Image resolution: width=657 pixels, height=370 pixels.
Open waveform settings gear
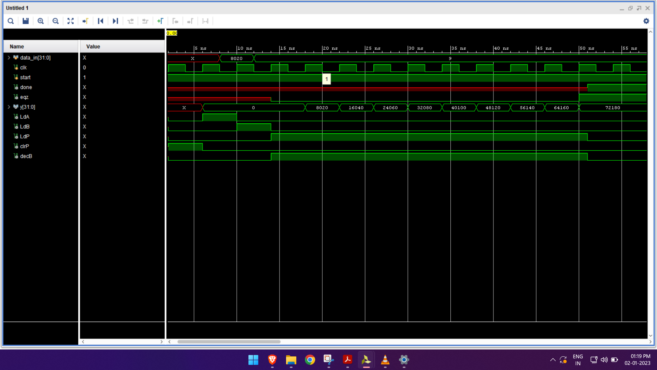(646, 21)
